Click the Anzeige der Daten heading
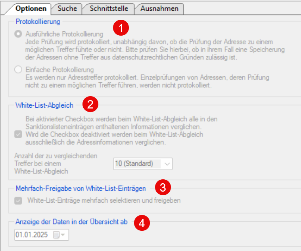The image size is (301, 251). click(71, 222)
